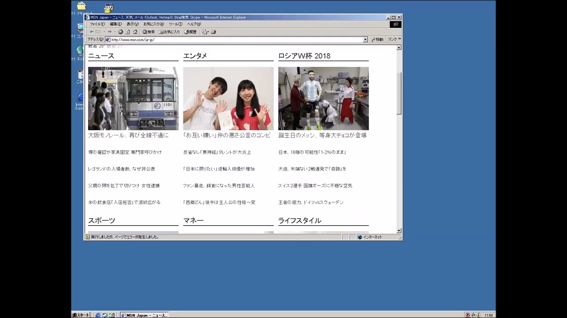Open link 反省なし「無神経」タレントが大炎上
567x318 pixels.
click(217, 152)
